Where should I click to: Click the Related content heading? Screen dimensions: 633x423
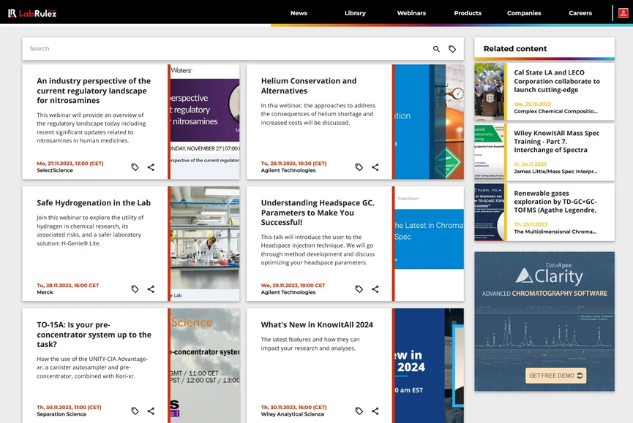(x=515, y=49)
